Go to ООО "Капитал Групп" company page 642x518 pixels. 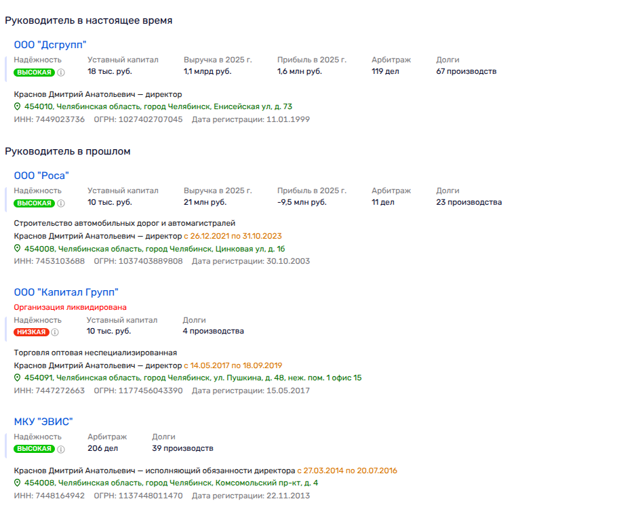click(66, 292)
